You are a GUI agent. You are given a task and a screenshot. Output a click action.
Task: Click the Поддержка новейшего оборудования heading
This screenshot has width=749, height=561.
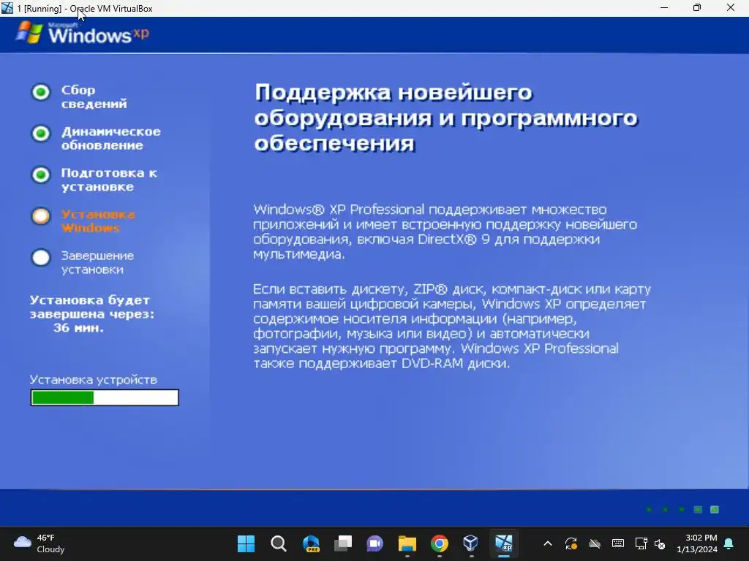445,118
